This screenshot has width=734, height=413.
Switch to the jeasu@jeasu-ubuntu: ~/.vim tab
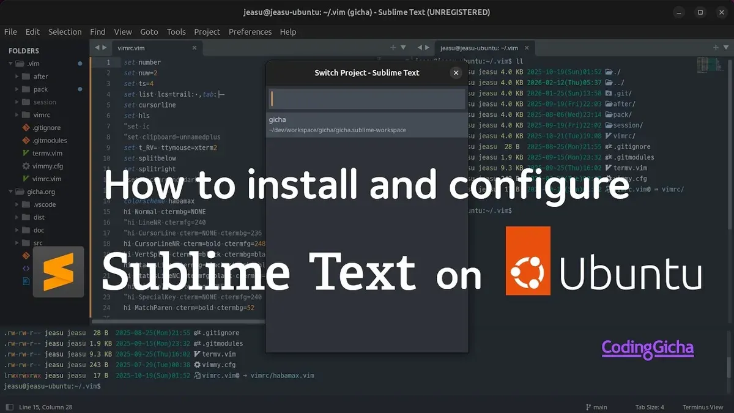pyautogui.click(x=483, y=47)
